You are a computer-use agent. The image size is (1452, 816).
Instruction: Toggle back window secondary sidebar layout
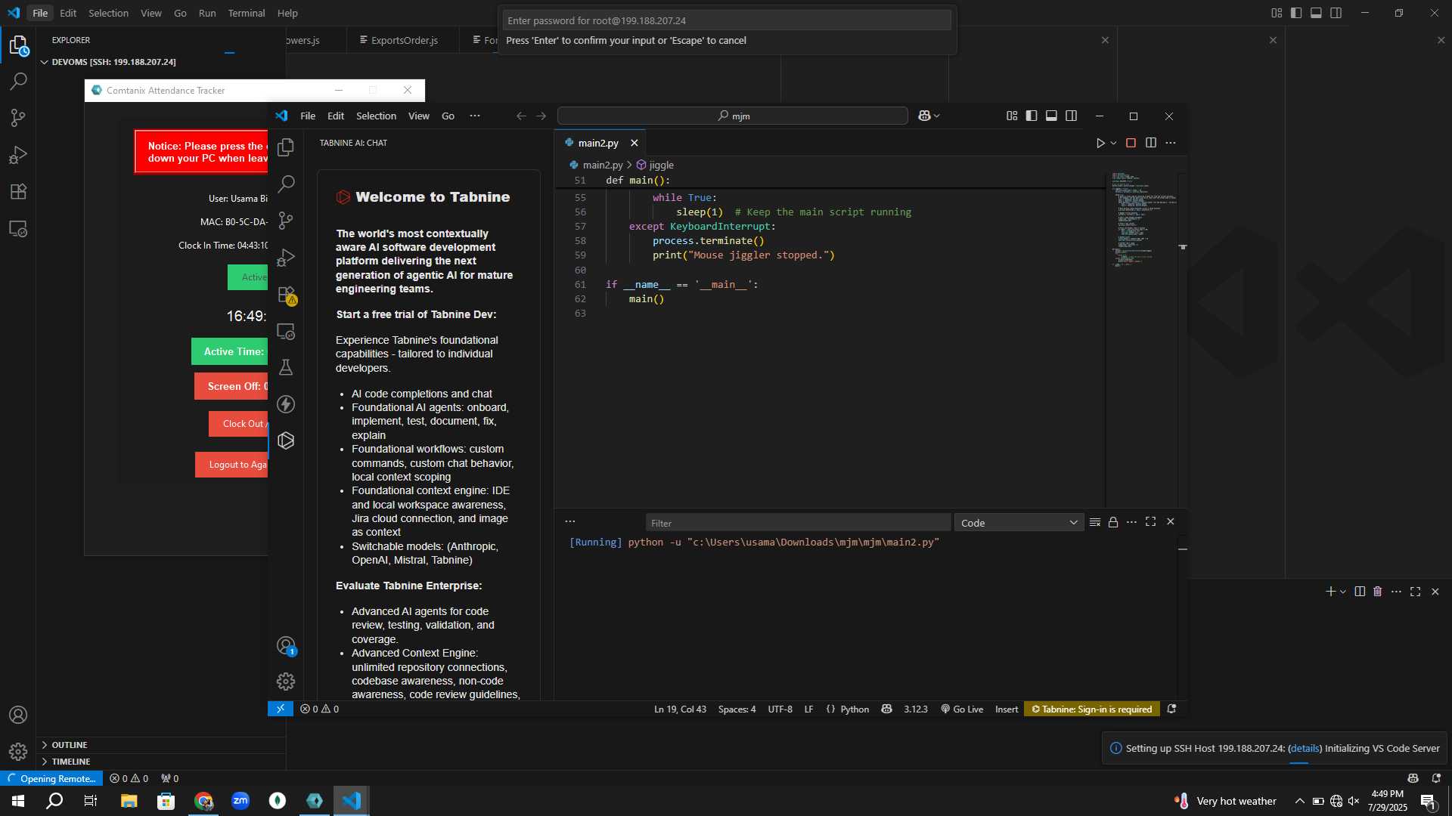coord(1336,13)
